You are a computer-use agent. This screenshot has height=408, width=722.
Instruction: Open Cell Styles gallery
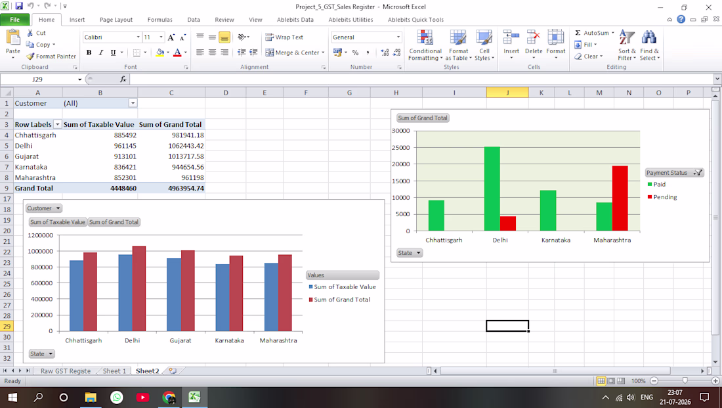click(x=484, y=45)
